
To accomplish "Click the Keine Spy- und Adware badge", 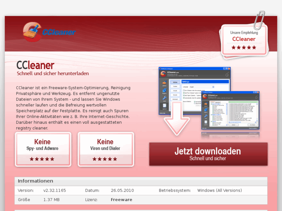I will click(43, 149).
